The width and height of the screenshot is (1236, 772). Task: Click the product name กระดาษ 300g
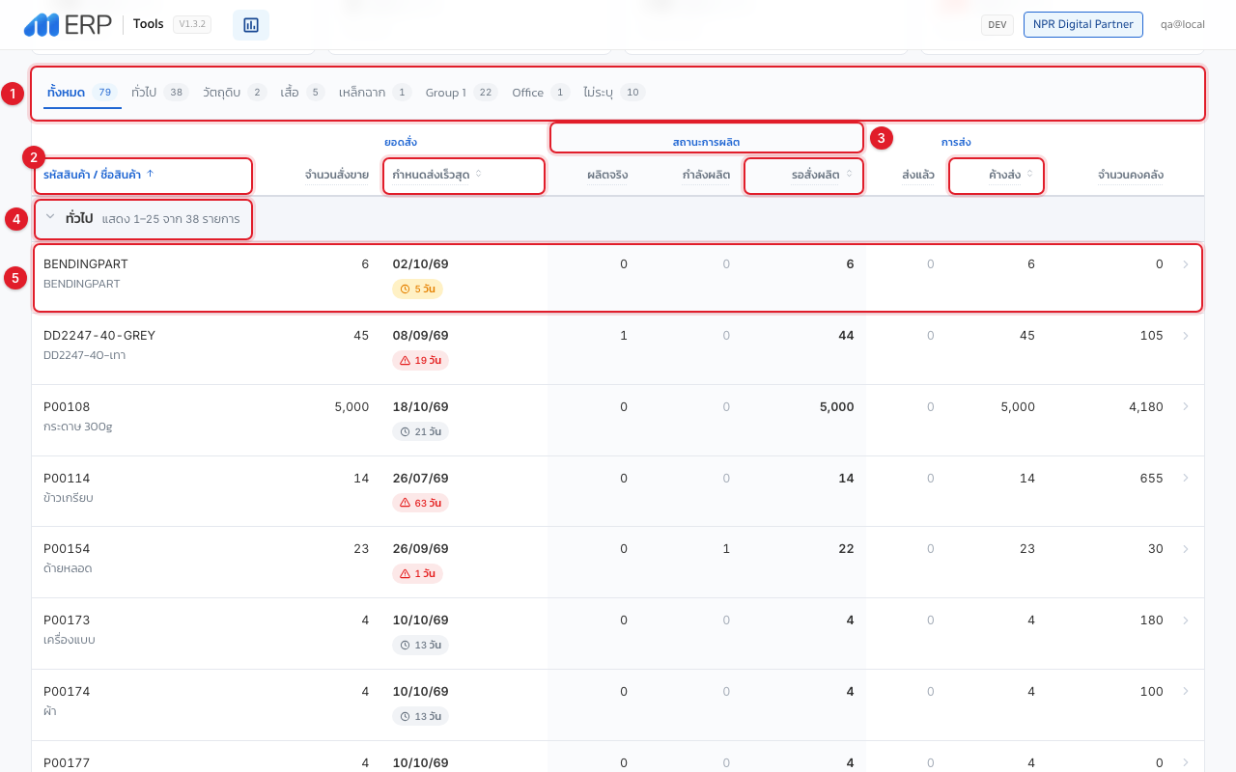pyautogui.click(x=78, y=427)
